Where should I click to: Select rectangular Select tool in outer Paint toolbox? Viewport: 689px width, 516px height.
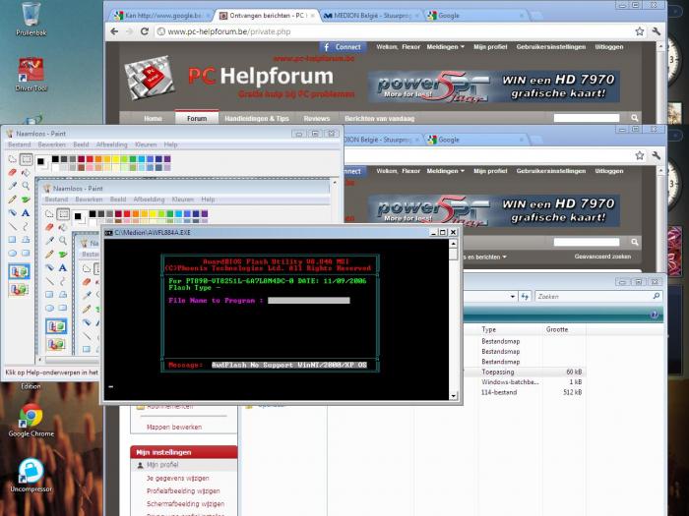point(26,159)
